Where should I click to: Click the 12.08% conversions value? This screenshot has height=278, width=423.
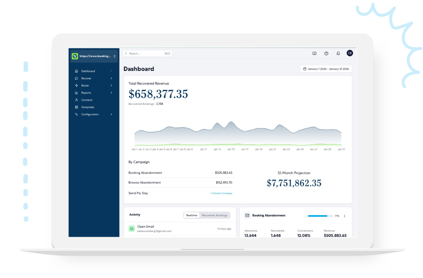pos(304,235)
